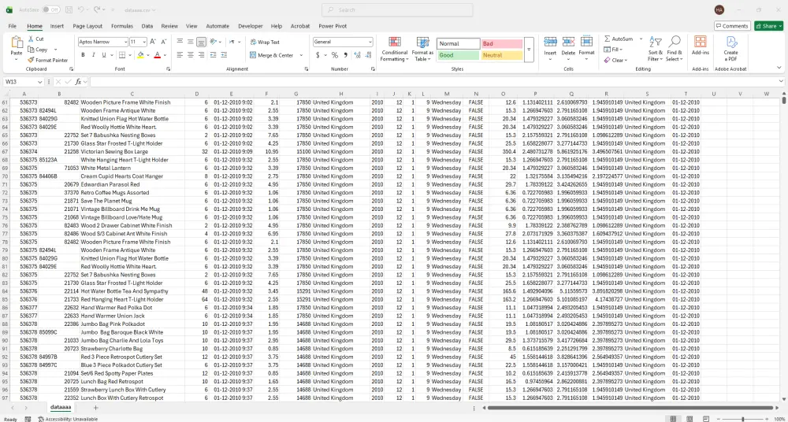Apply the Neutral cell style

(x=501, y=55)
